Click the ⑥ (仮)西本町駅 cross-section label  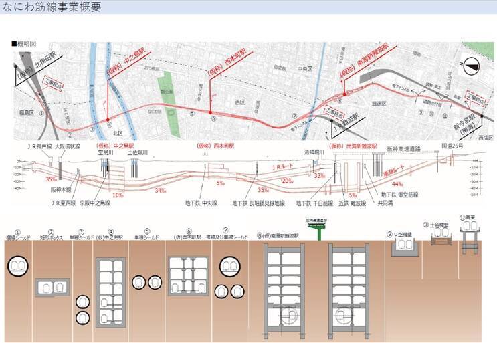(188, 235)
